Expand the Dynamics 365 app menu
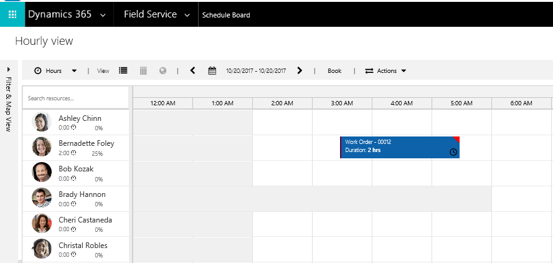The image size is (553, 263). point(102,14)
